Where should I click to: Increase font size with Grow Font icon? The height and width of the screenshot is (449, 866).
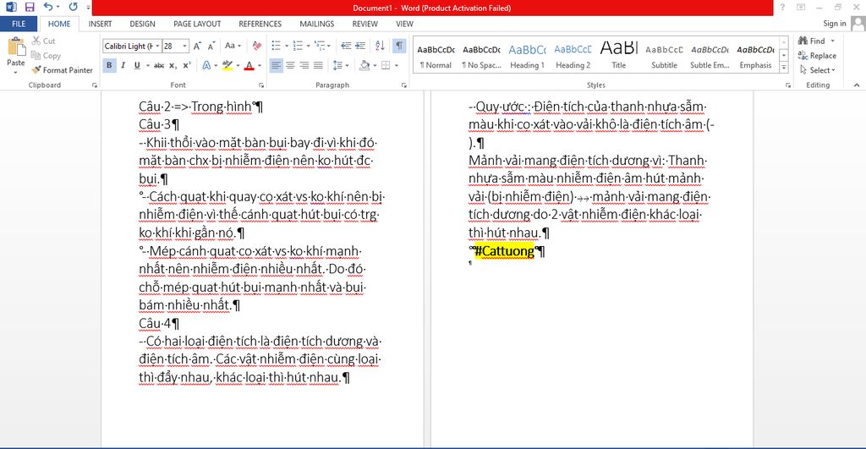point(197,46)
